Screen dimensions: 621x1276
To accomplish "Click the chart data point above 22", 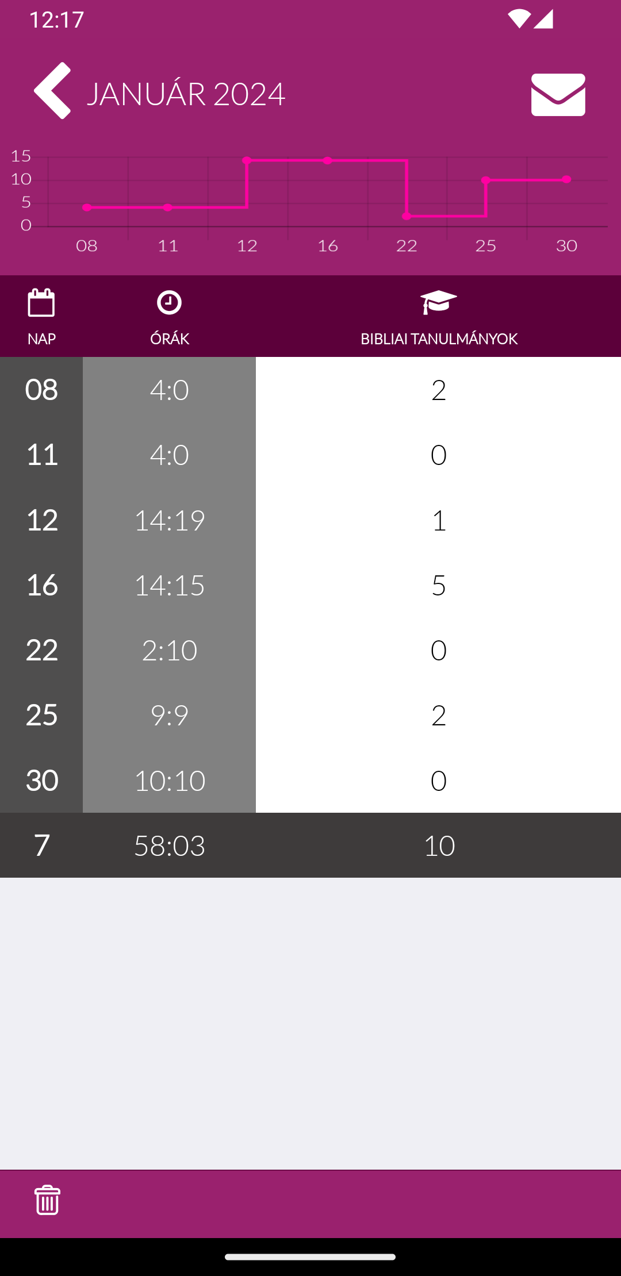I will pyautogui.click(x=407, y=216).
